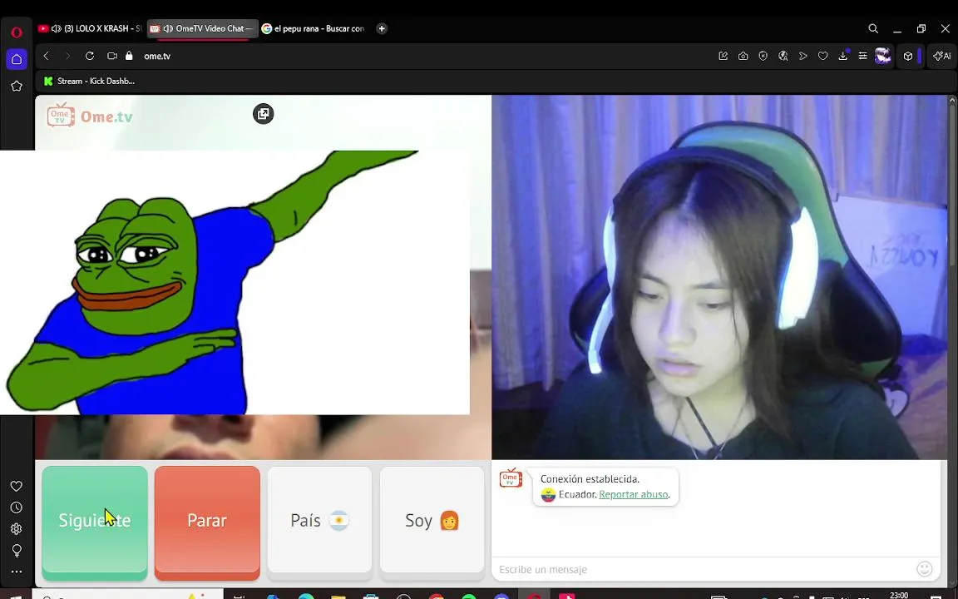Open the bookmarks star in the sidebar
This screenshot has width=958, height=599.
17,87
